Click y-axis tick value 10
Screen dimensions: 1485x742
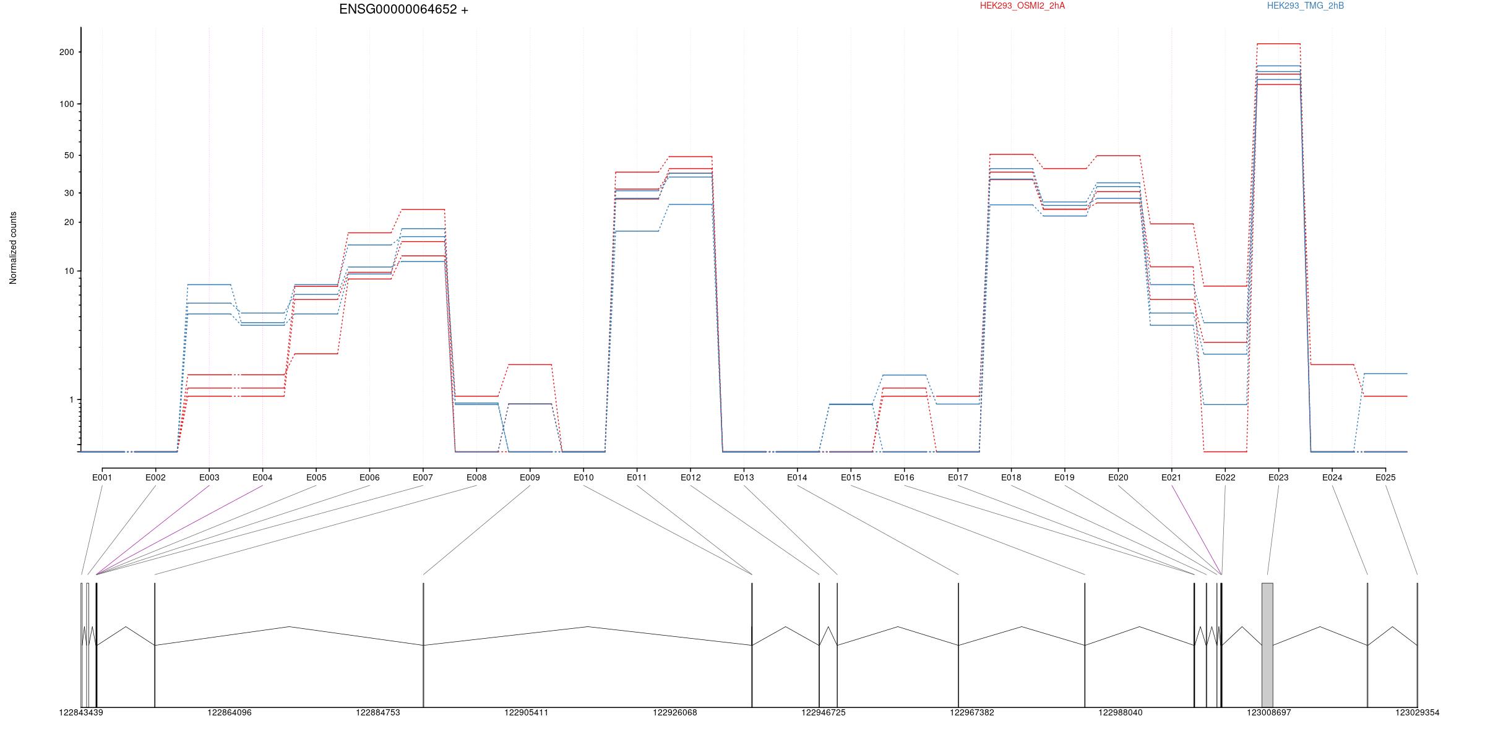click(x=69, y=271)
